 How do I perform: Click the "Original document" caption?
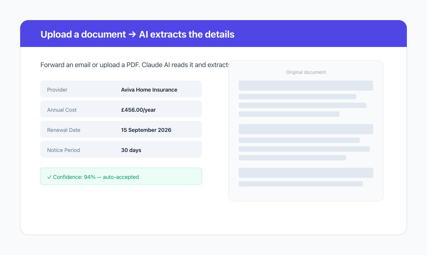[306, 72]
